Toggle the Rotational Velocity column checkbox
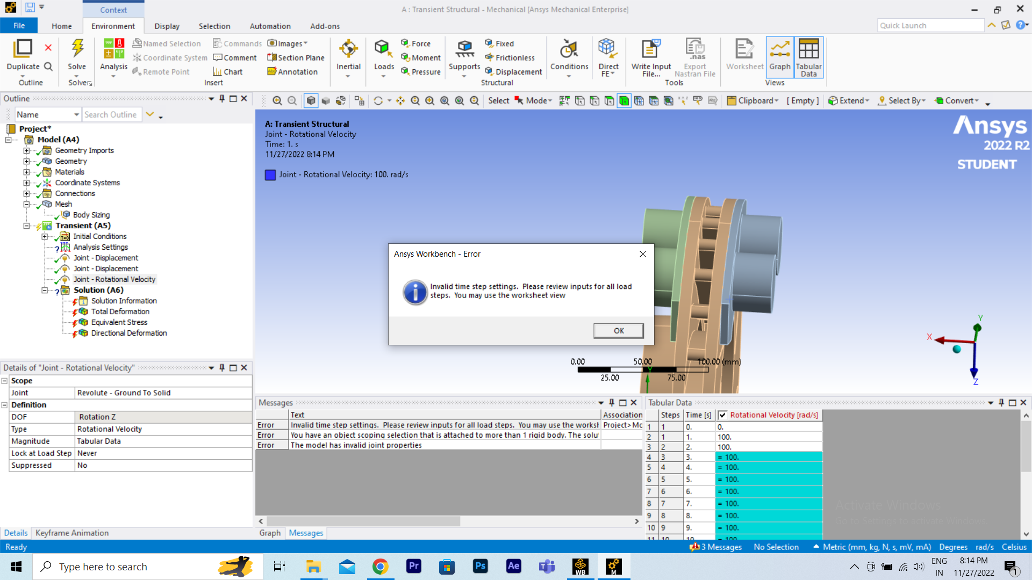The image size is (1032, 580). [723, 415]
